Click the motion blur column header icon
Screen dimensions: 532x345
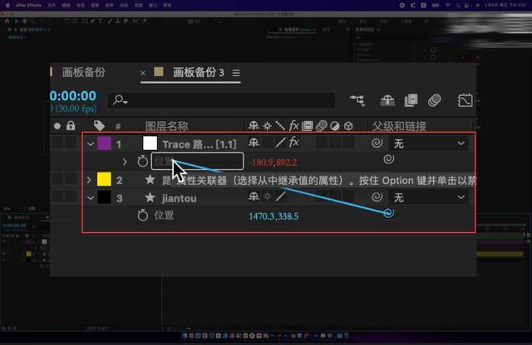point(322,126)
